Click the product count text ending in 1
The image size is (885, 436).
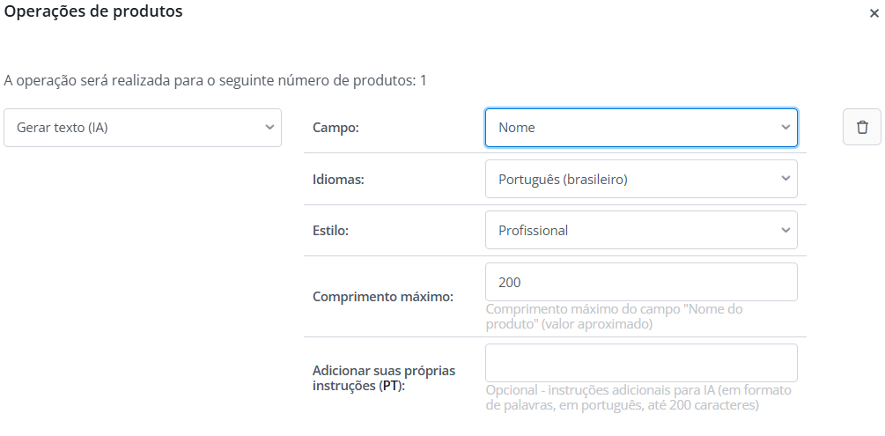pyautogui.click(x=215, y=81)
